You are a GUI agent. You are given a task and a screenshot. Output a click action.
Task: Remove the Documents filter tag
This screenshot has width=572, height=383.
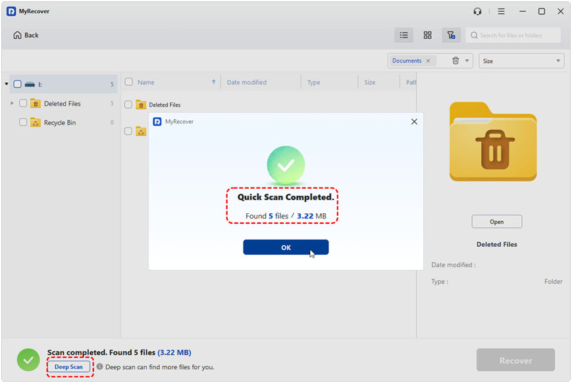point(429,61)
